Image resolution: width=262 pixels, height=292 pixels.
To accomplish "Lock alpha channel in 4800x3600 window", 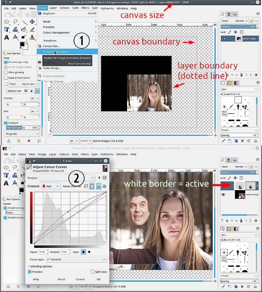I will tap(242, 32).
